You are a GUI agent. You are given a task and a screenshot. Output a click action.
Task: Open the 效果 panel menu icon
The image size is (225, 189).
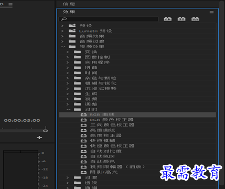tap(211, 12)
